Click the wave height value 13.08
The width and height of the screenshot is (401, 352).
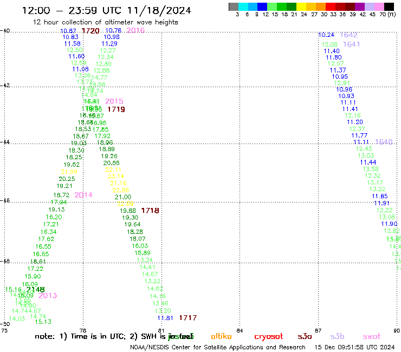coord(387,217)
